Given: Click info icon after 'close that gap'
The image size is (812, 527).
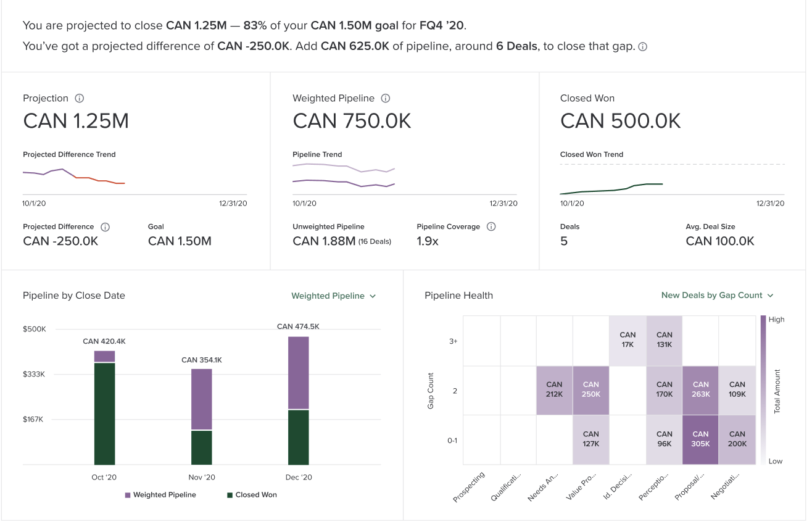Looking at the screenshot, I should pos(643,47).
